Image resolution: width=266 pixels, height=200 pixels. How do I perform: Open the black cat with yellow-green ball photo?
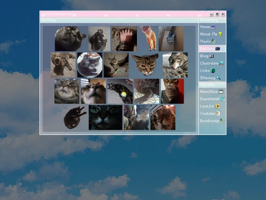point(120,91)
